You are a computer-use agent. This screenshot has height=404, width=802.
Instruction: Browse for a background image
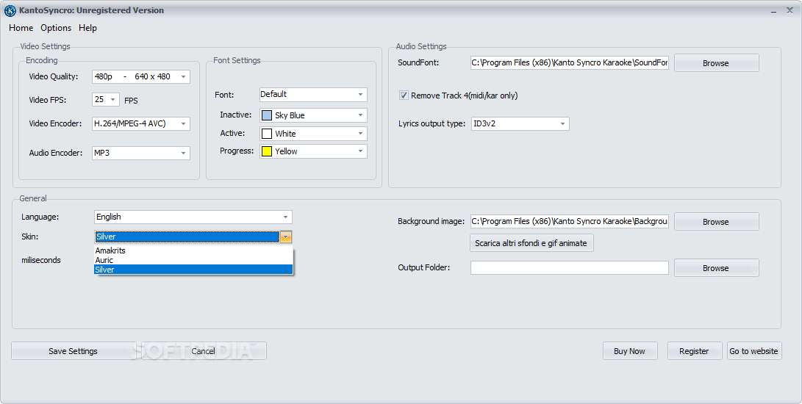(x=716, y=222)
